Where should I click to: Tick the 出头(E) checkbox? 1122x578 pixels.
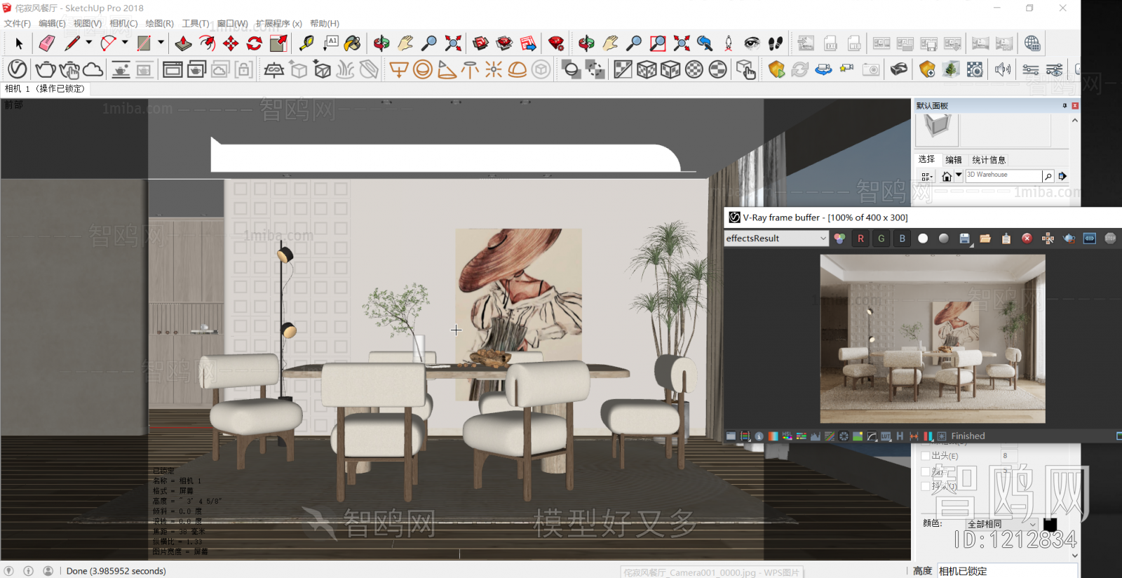pos(926,456)
